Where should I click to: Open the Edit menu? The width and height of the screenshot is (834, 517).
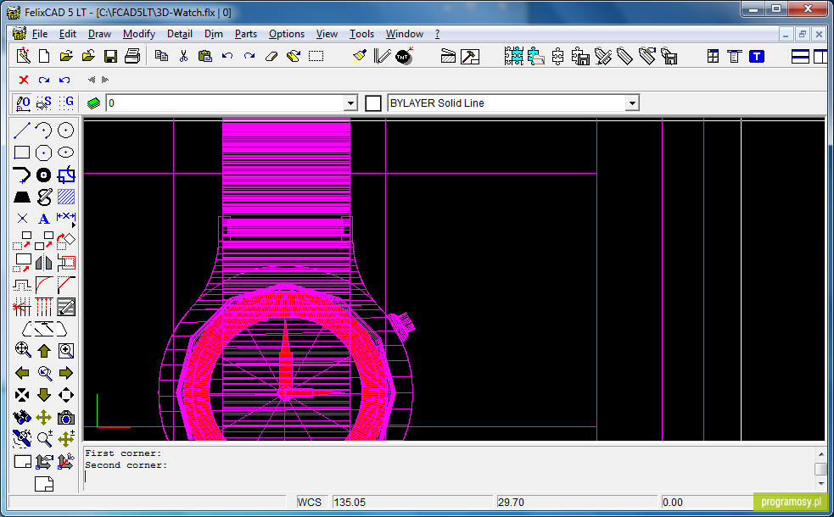point(68,34)
